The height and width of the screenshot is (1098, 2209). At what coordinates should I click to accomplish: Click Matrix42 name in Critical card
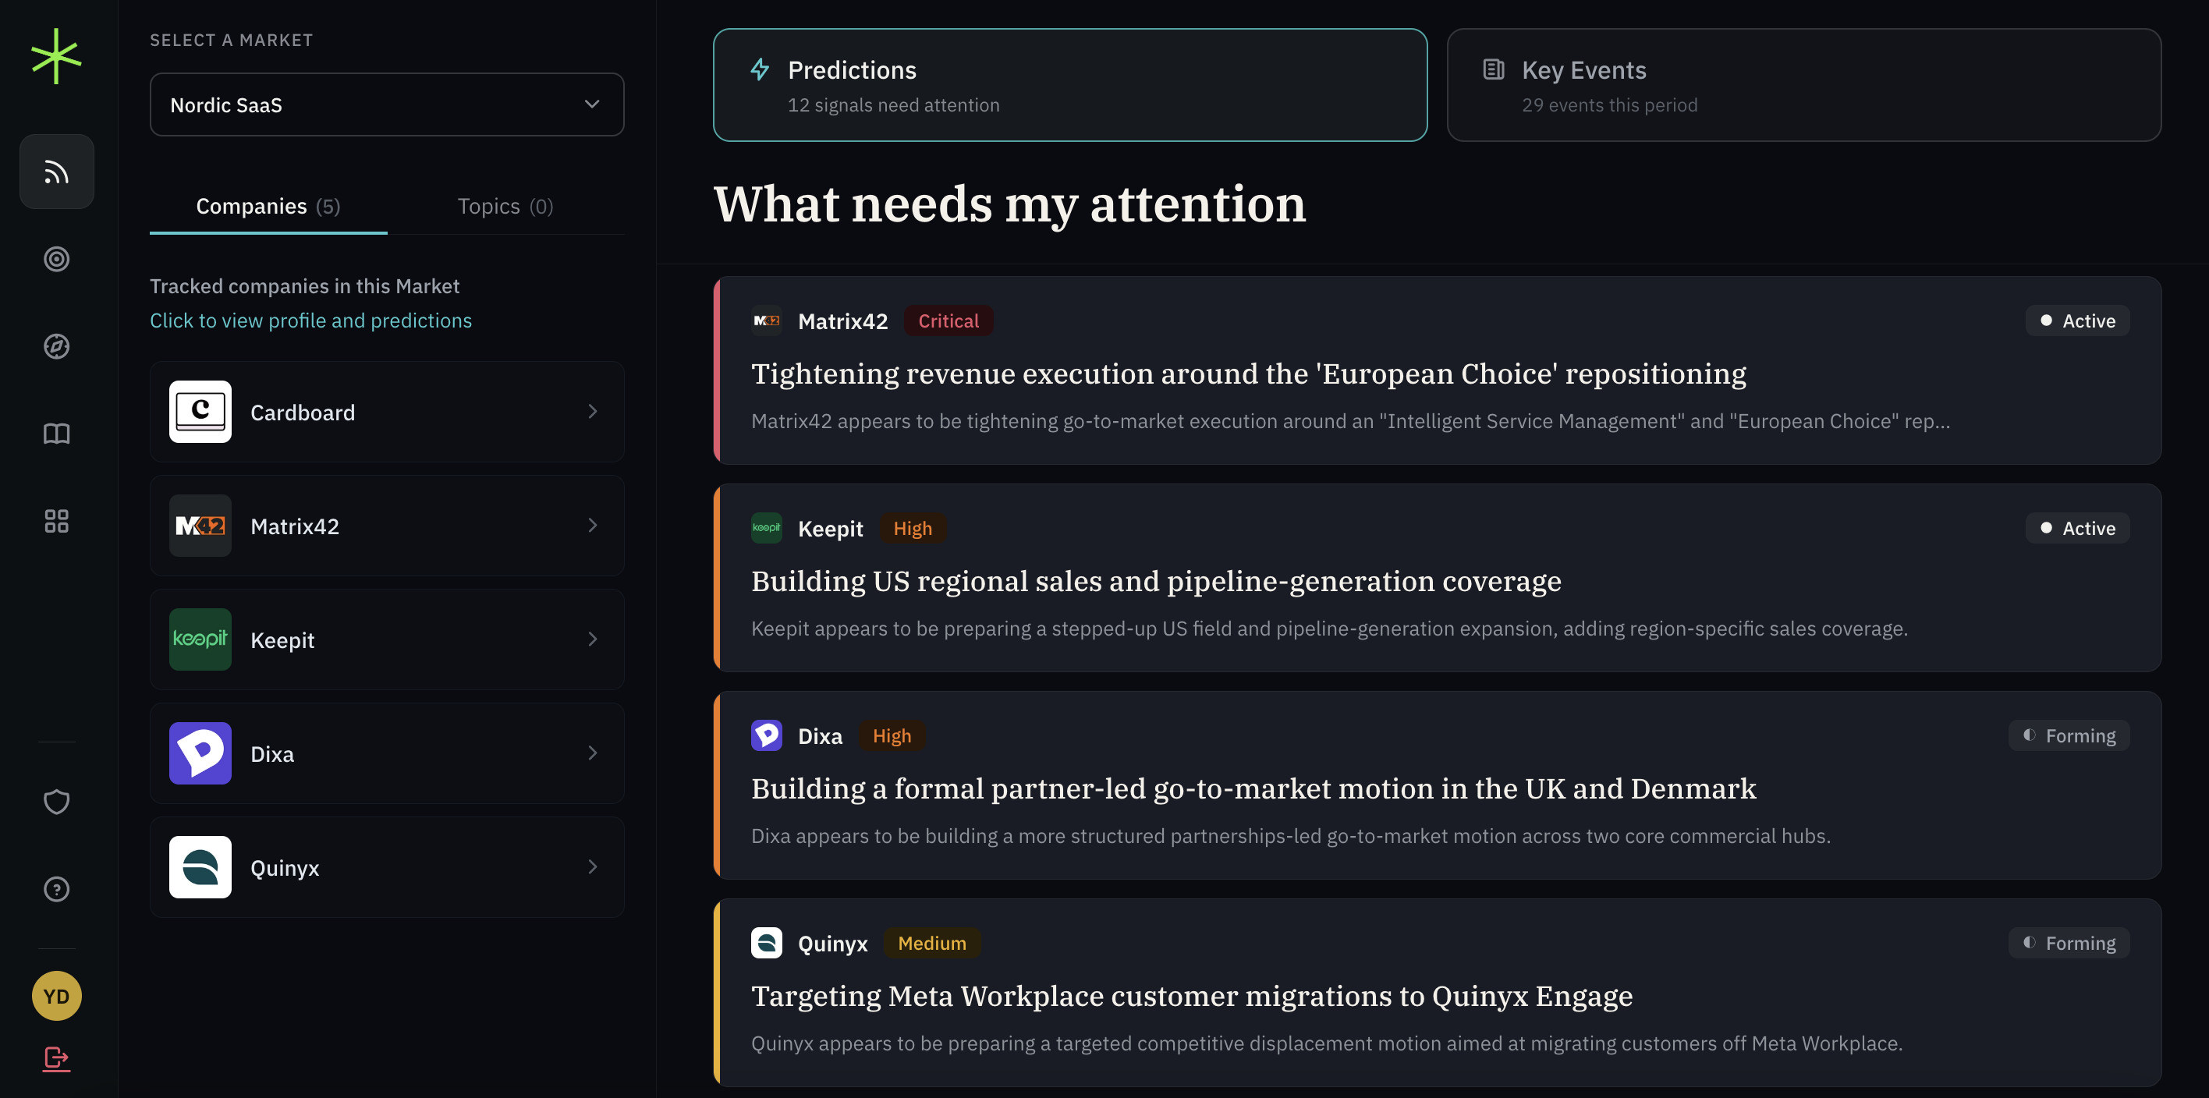pyautogui.click(x=843, y=321)
